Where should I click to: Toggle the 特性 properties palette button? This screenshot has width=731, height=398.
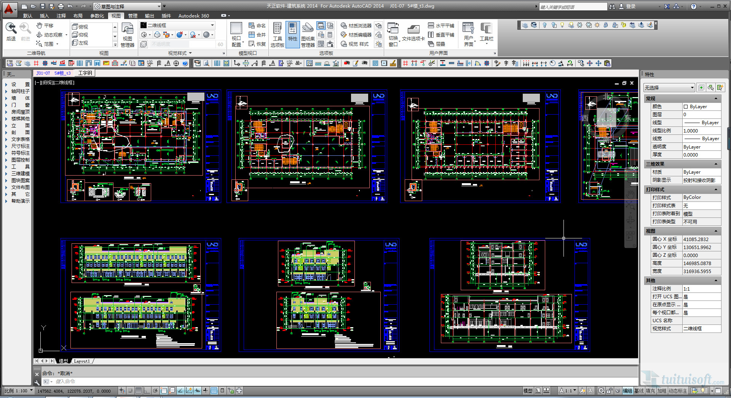(292, 34)
